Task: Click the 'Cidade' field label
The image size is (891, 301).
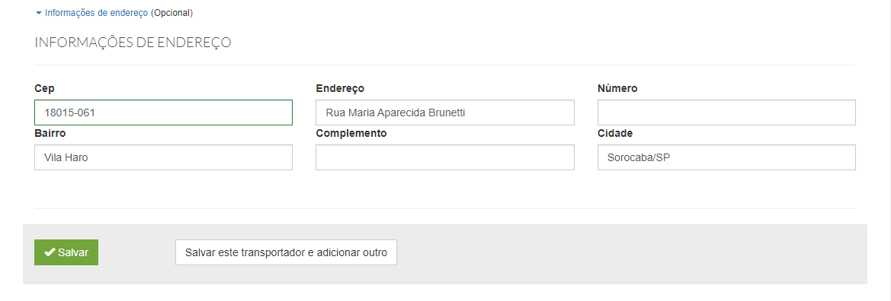Action: 615,133
